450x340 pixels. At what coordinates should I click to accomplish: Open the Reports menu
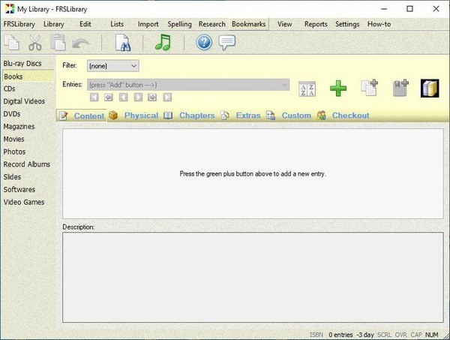315,24
